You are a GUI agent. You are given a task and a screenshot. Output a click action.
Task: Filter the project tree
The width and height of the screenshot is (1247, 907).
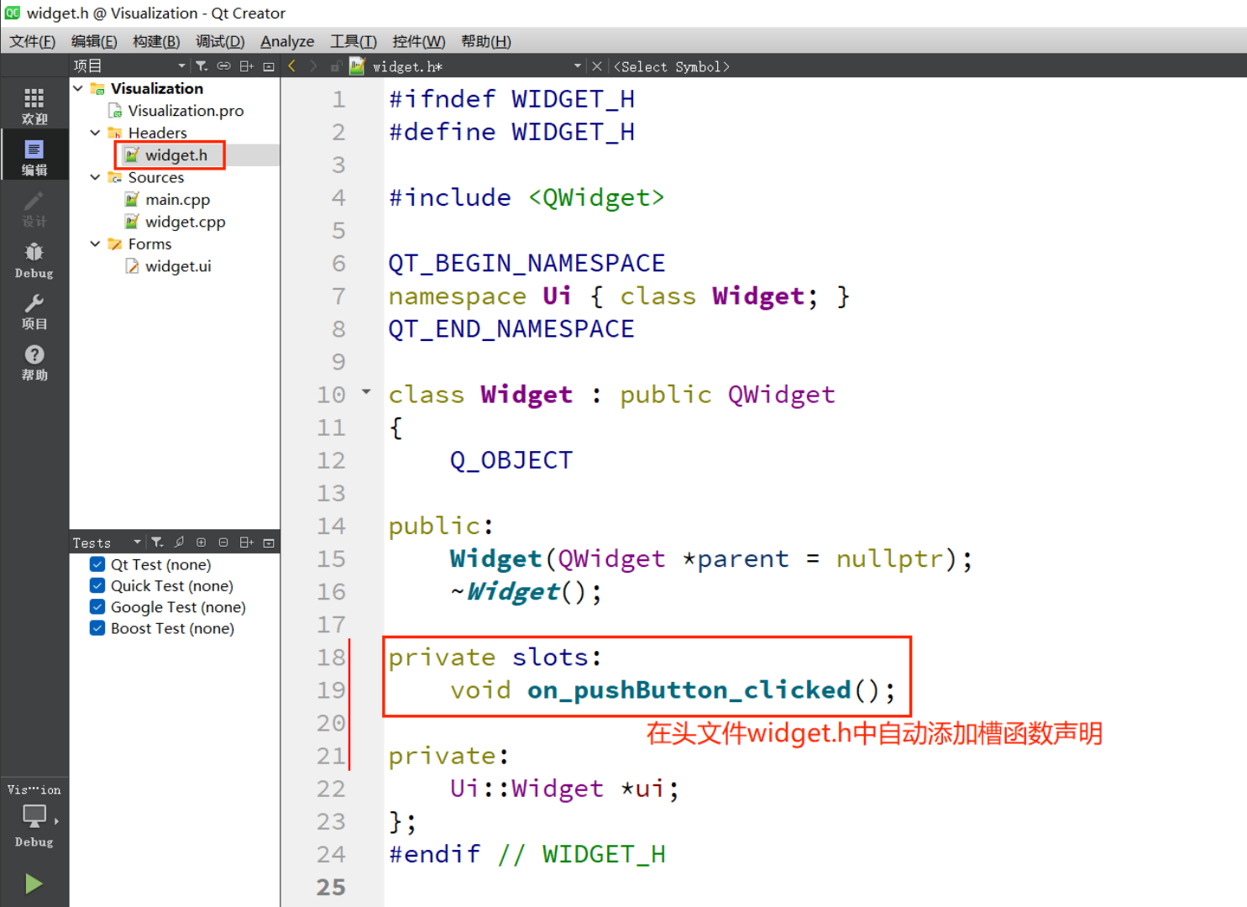(x=202, y=66)
